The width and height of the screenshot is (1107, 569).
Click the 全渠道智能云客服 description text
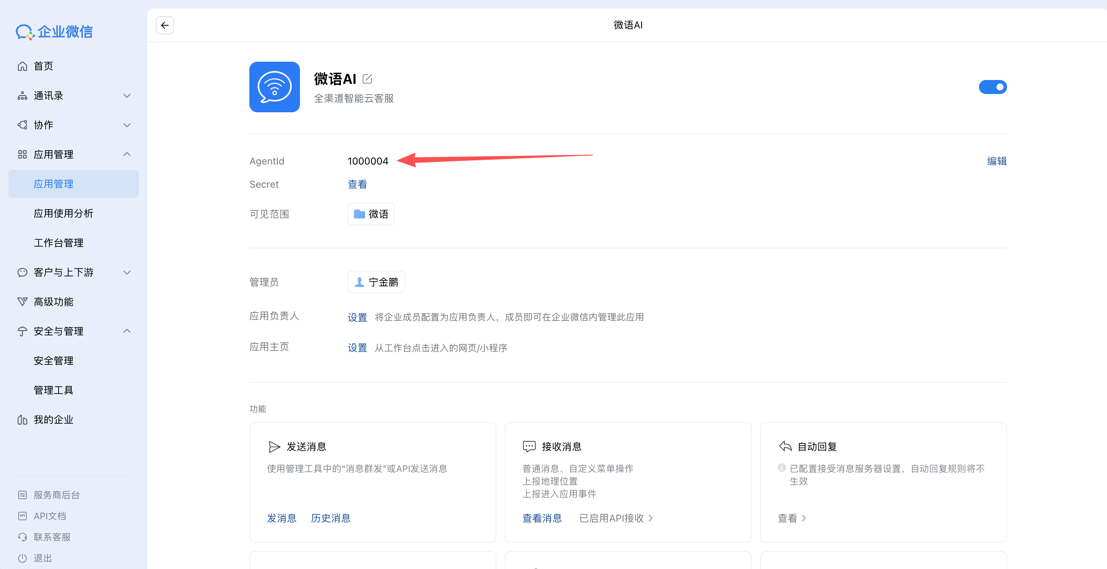(x=354, y=99)
